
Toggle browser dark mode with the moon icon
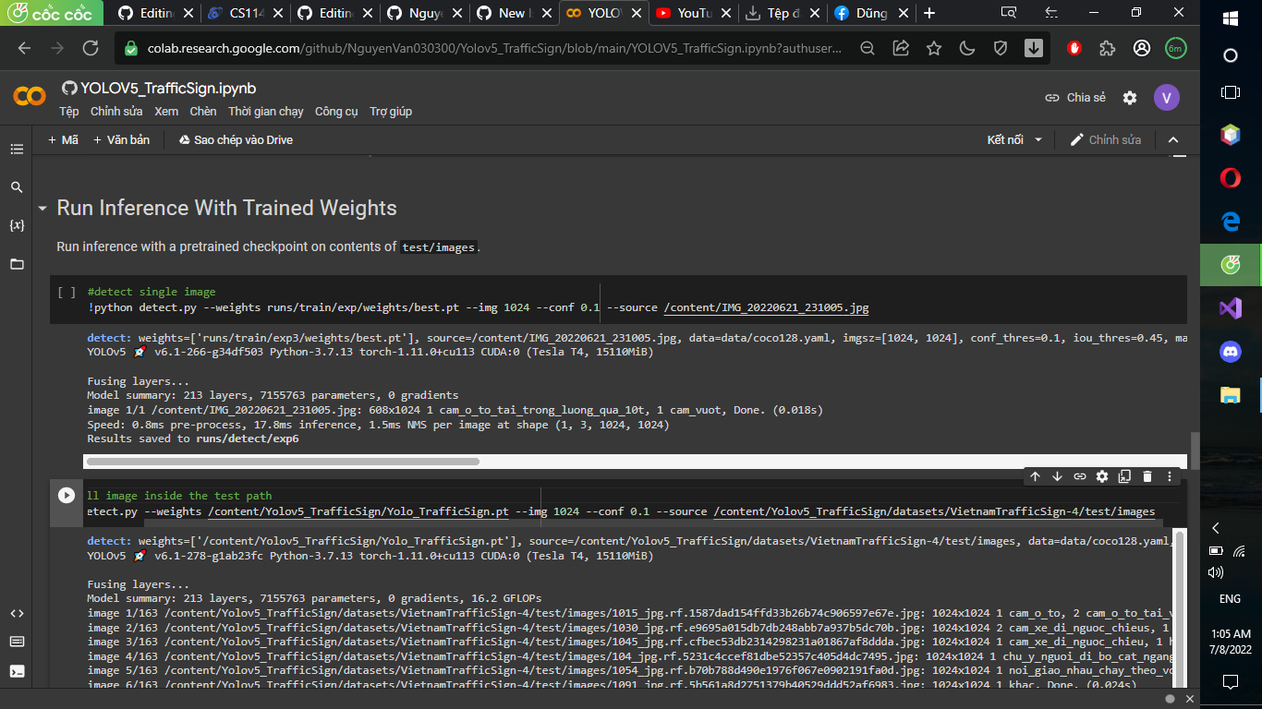coord(966,47)
